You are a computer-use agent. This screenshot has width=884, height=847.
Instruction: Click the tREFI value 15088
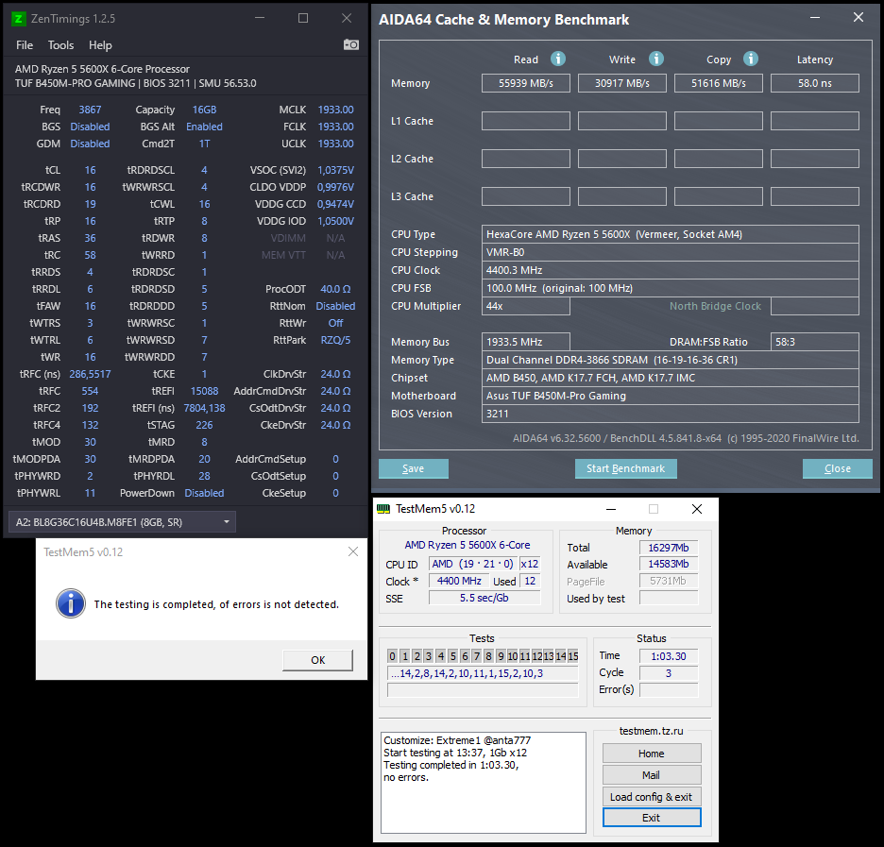tap(204, 391)
